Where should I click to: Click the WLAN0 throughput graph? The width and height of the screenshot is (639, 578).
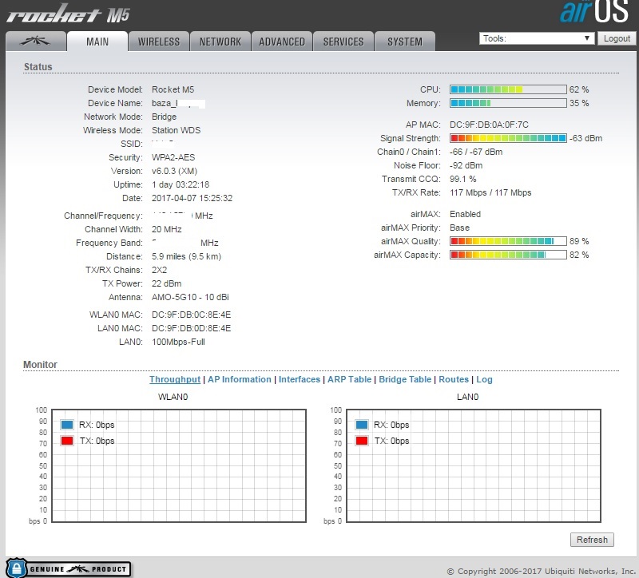click(x=179, y=465)
